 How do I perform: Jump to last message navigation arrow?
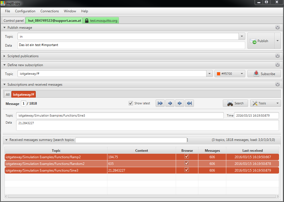(x=189, y=103)
